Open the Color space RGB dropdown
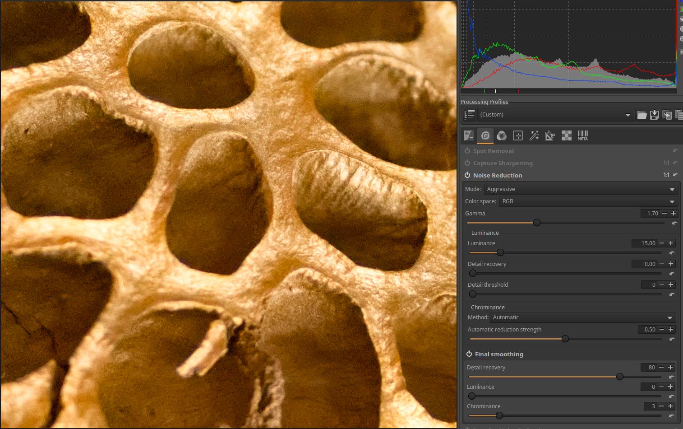 click(588, 201)
